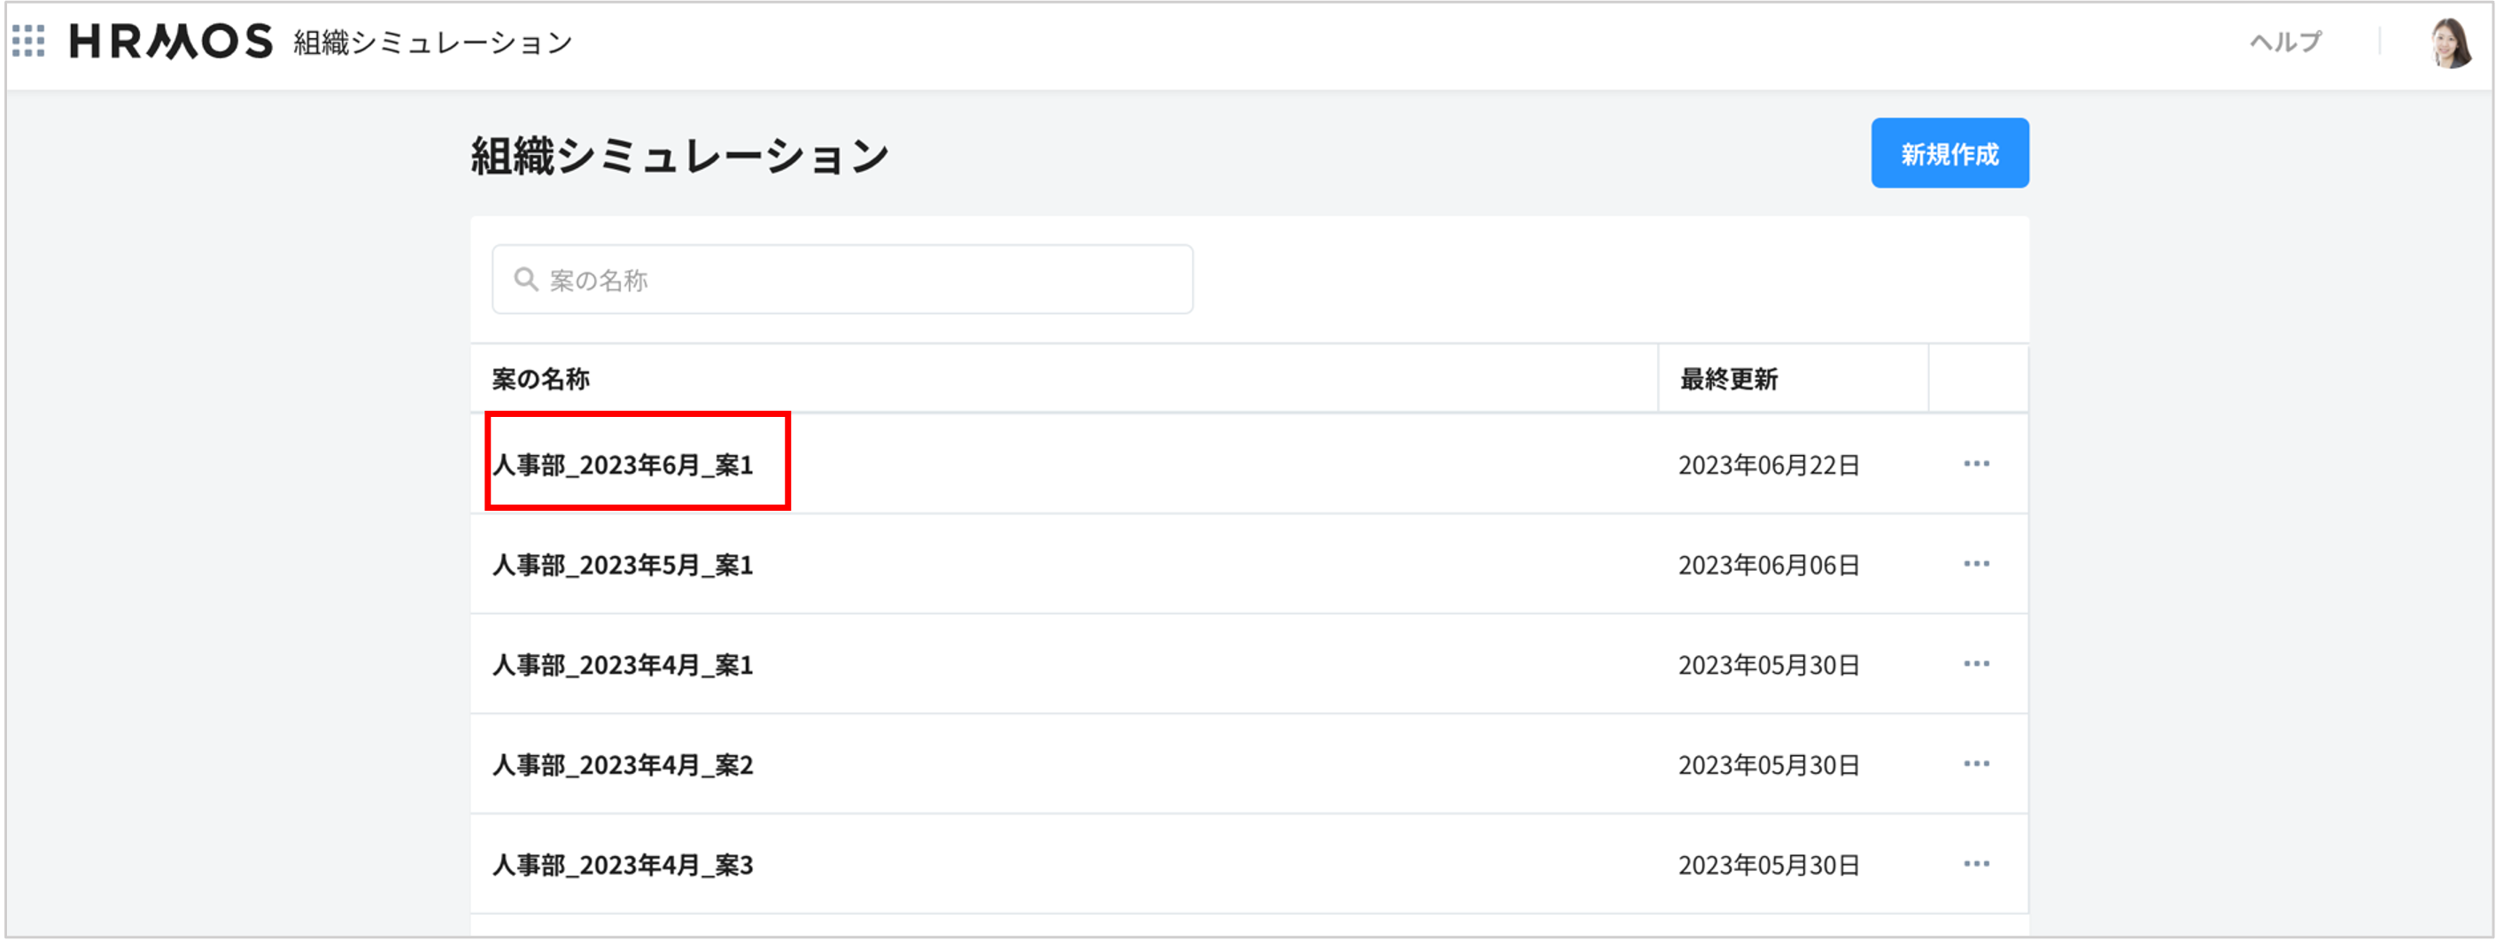Viewport: 2496px width, 941px height.
Task: Open more options for 人事部_2023年4月_案2
Action: coord(1976,764)
